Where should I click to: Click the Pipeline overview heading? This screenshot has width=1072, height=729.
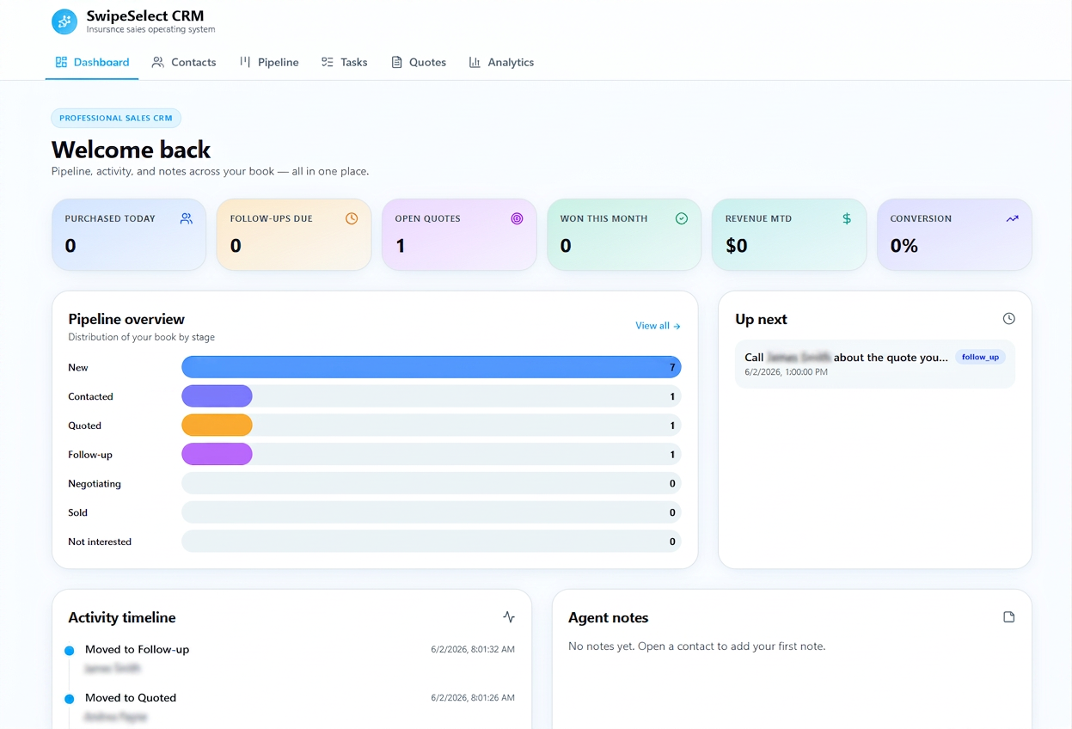tap(126, 319)
